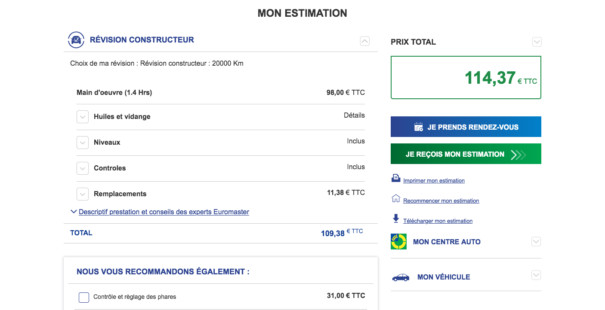Viewport: 605px width, 310px height.
Task: Click the 114,37 € total price
Action: (x=501, y=78)
